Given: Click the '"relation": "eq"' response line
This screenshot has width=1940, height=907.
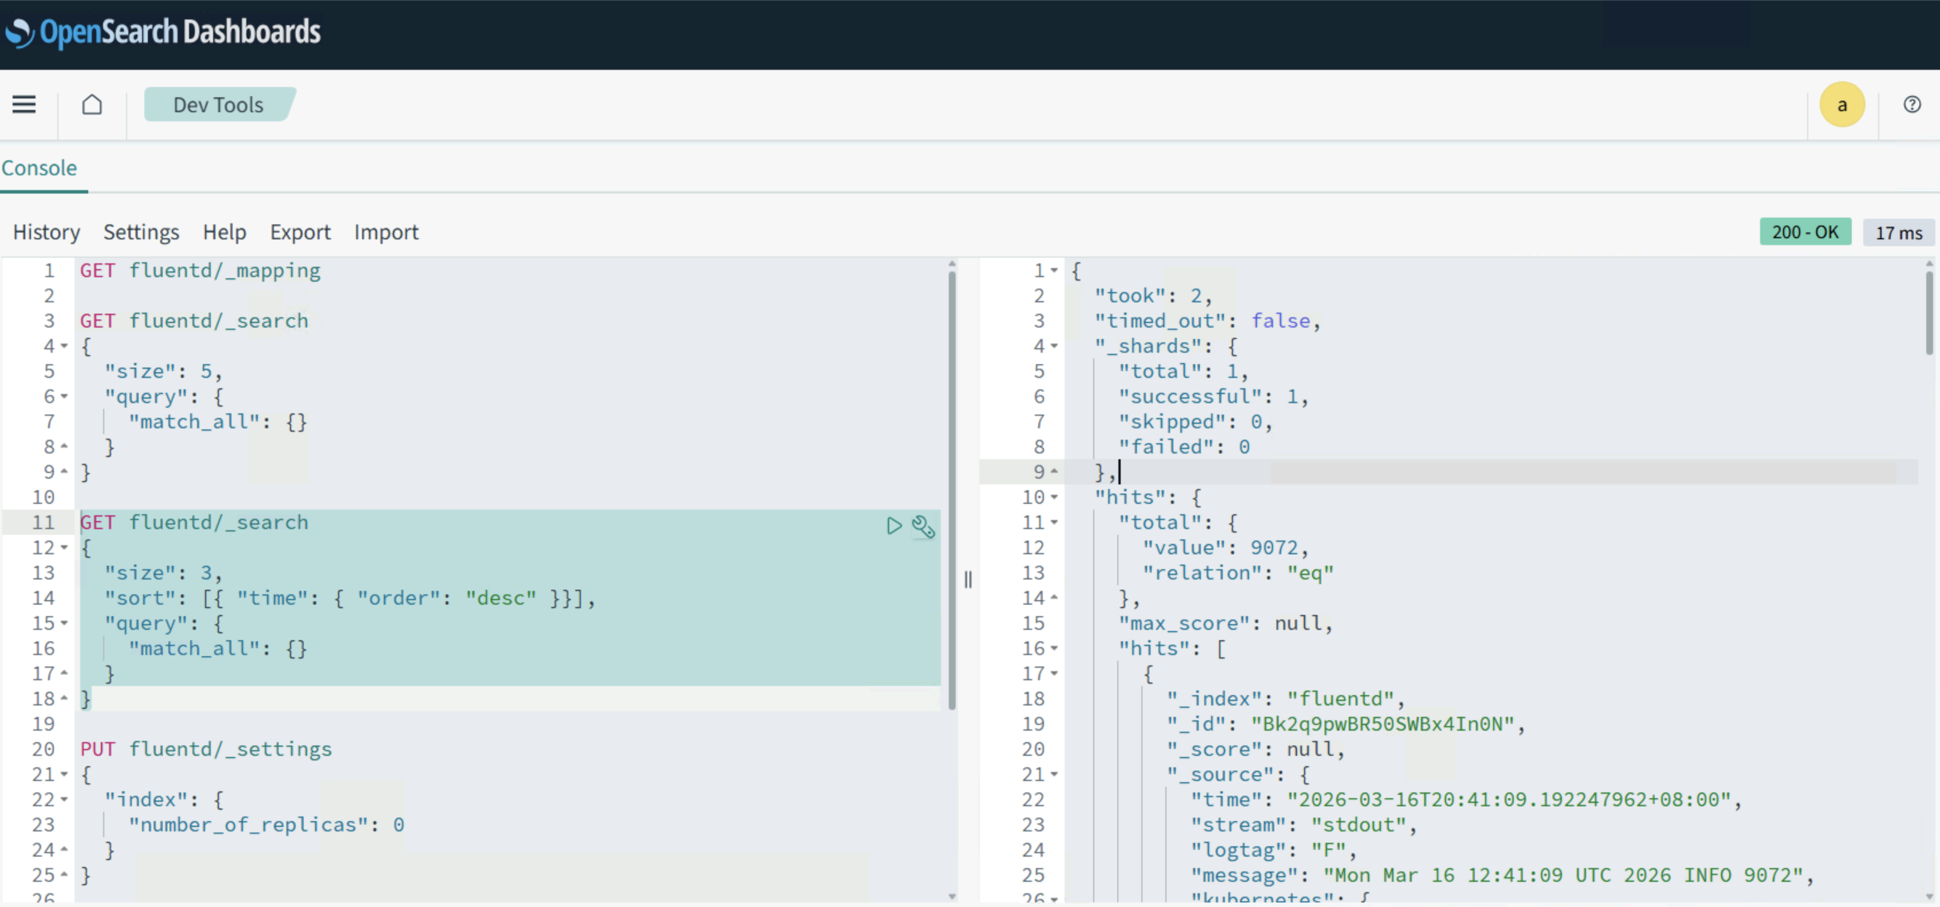Looking at the screenshot, I should 1238,573.
